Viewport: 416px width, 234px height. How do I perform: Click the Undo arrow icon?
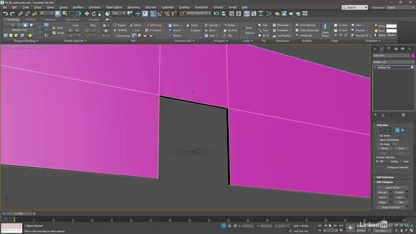coord(5,14)
